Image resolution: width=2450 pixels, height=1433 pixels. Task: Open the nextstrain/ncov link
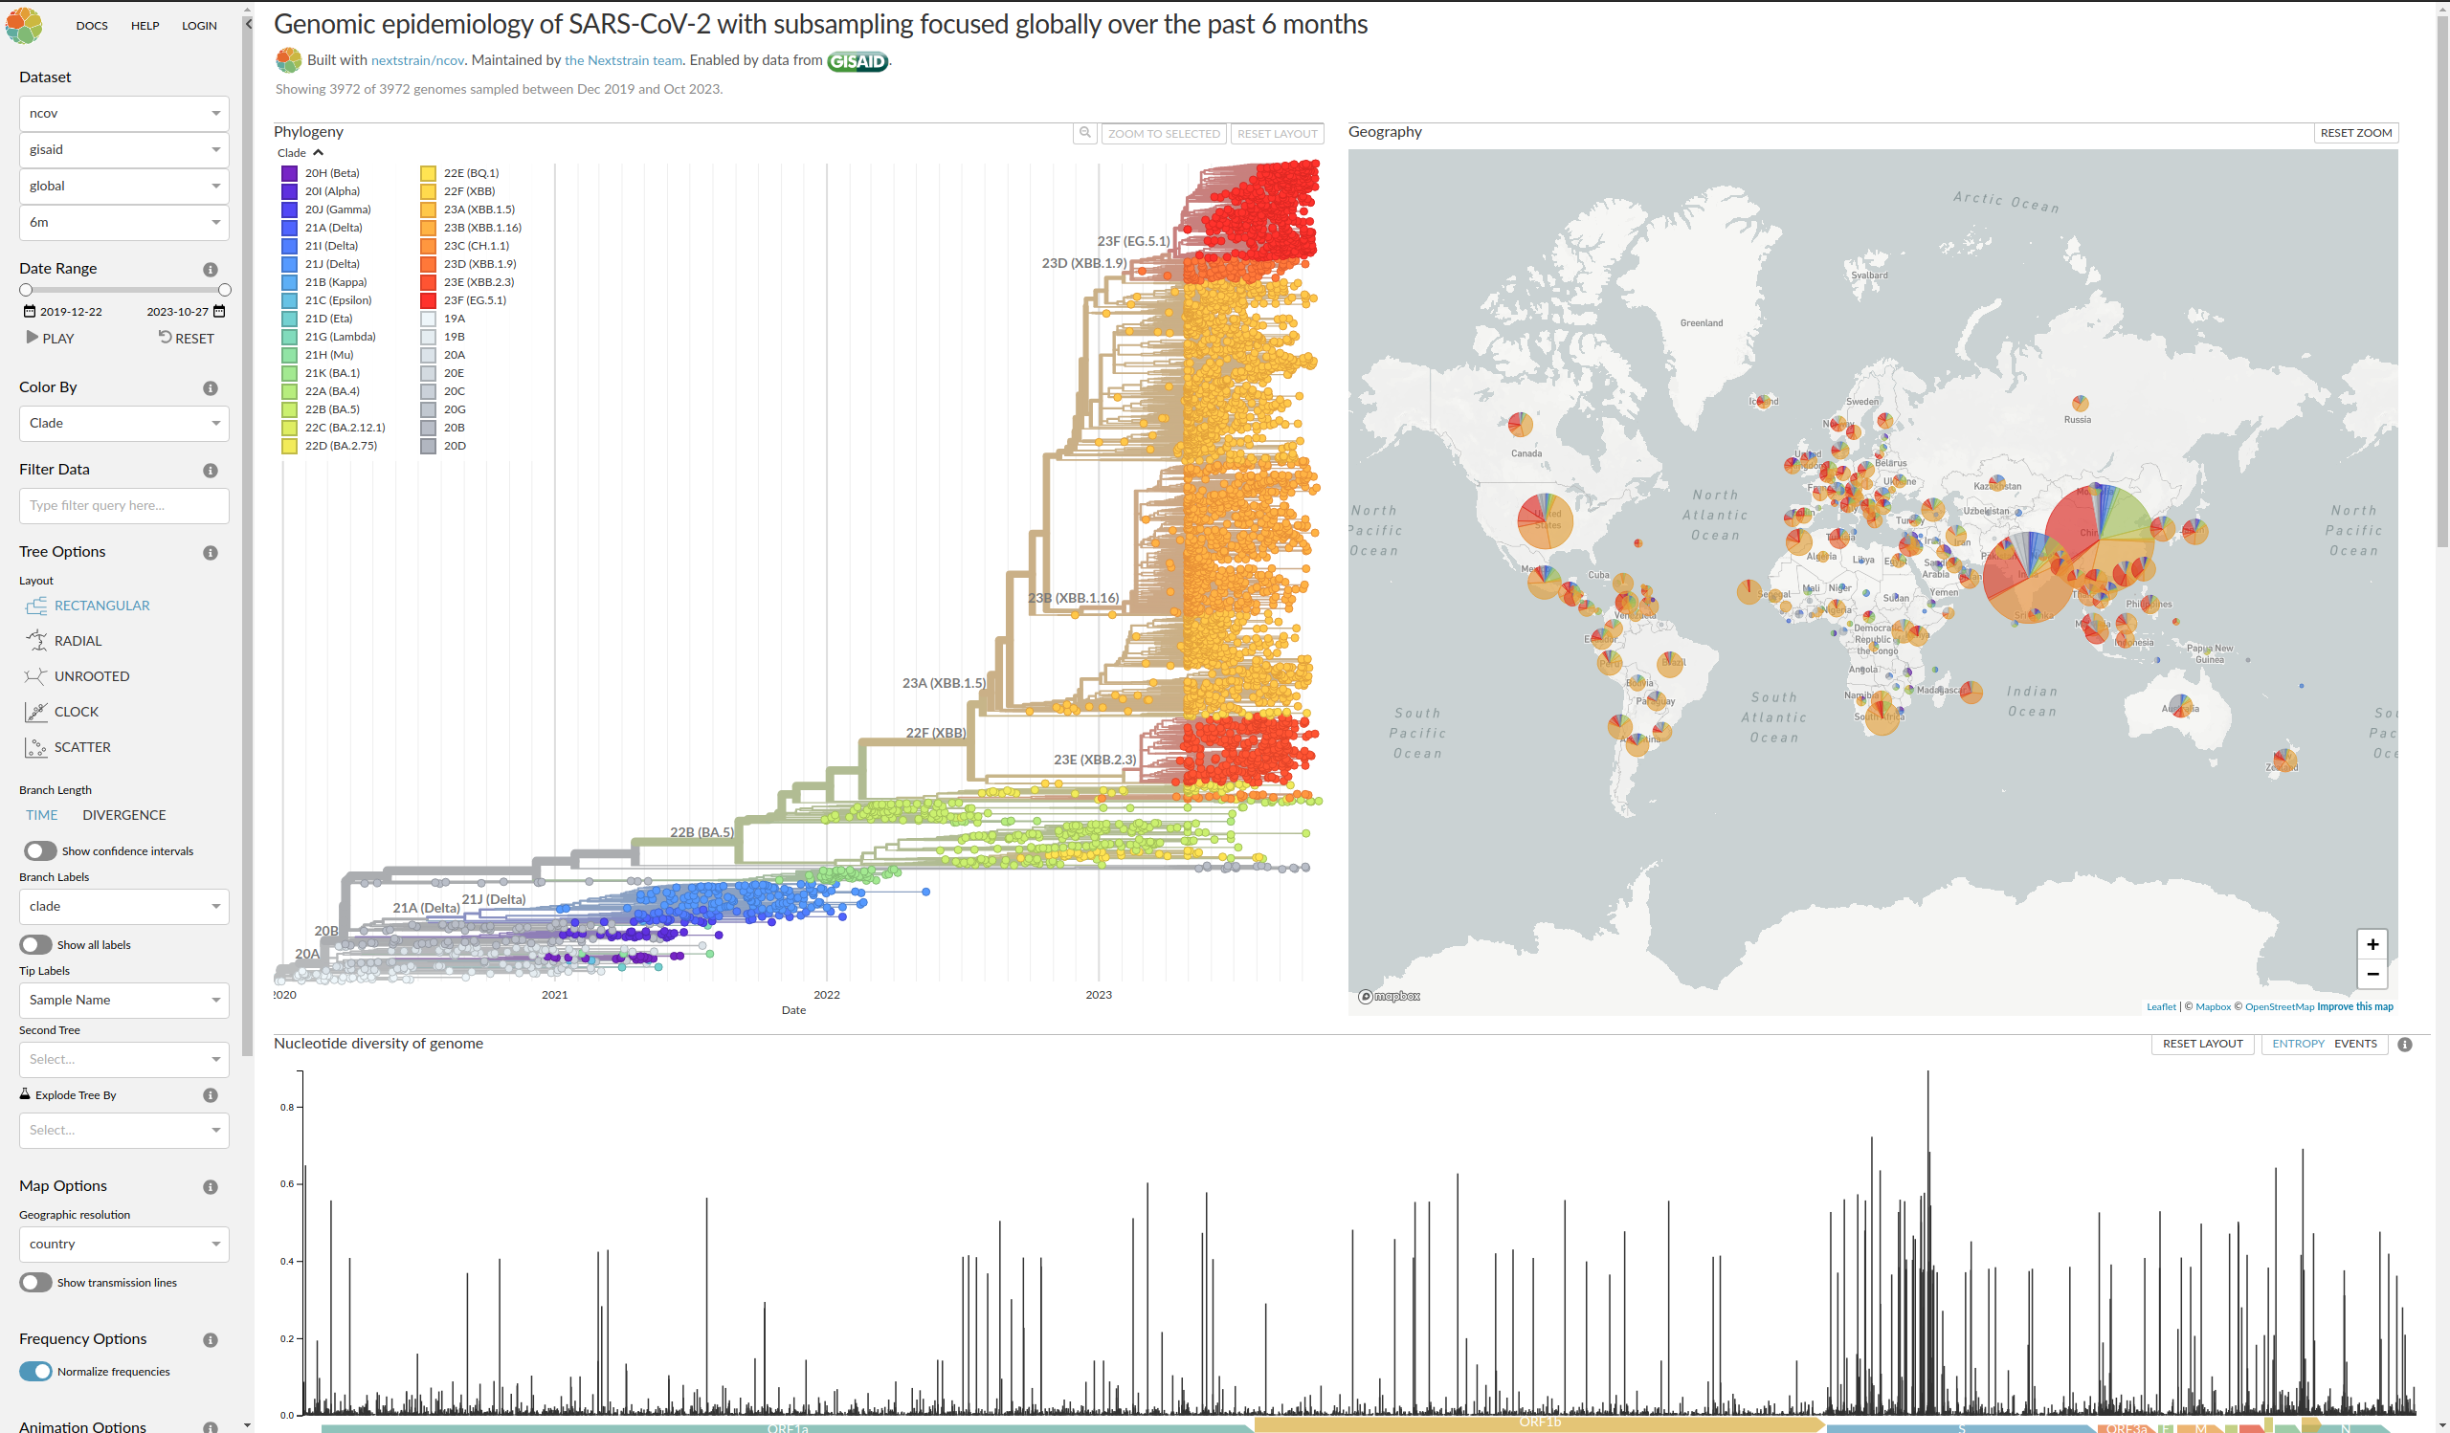coord(418,60)
